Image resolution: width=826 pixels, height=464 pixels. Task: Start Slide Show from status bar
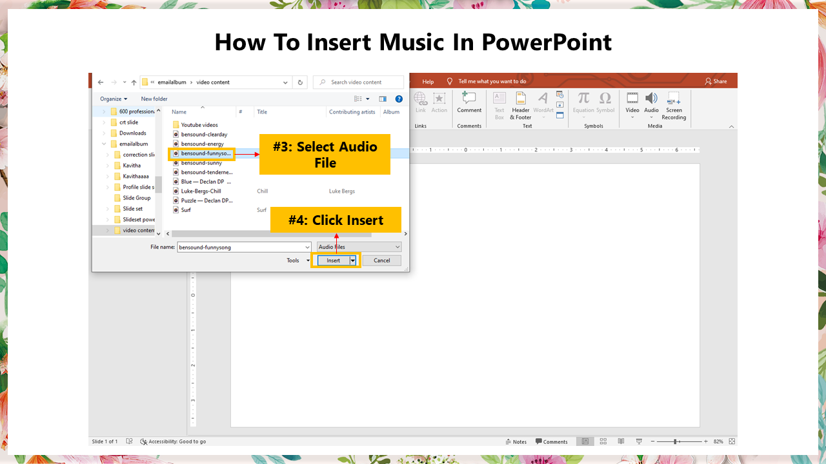point(639,441)
